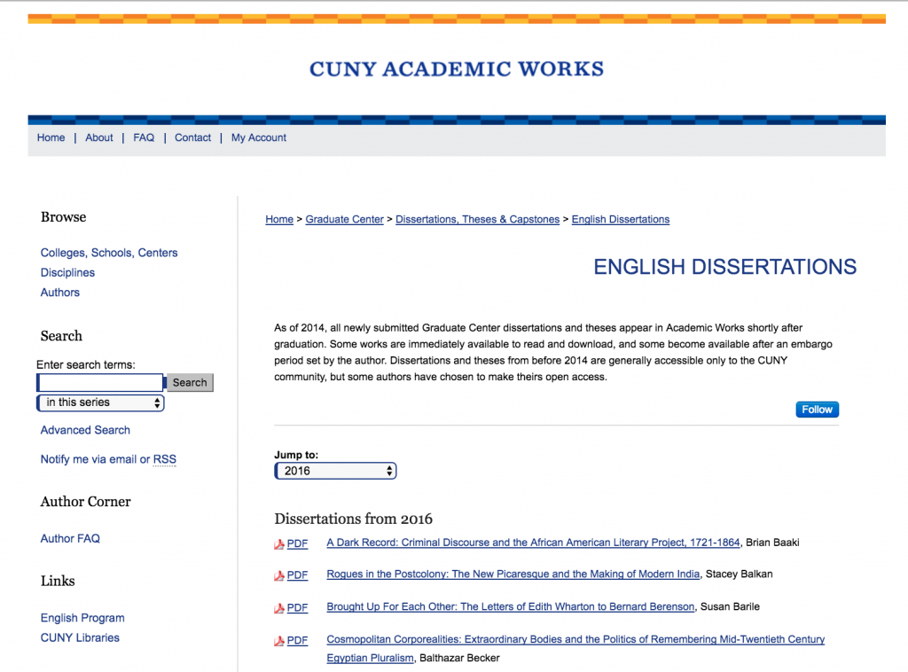Open FAQ in the navigation bar
Screen dimensions: 908x672
click(x=144, y=137)
